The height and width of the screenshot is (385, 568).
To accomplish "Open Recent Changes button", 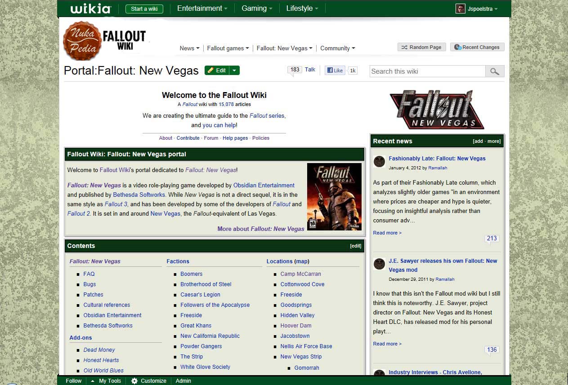I will coord(477,47).
